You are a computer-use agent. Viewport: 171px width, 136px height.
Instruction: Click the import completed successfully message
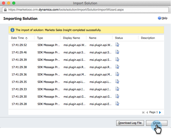click(x=58, y=30)
